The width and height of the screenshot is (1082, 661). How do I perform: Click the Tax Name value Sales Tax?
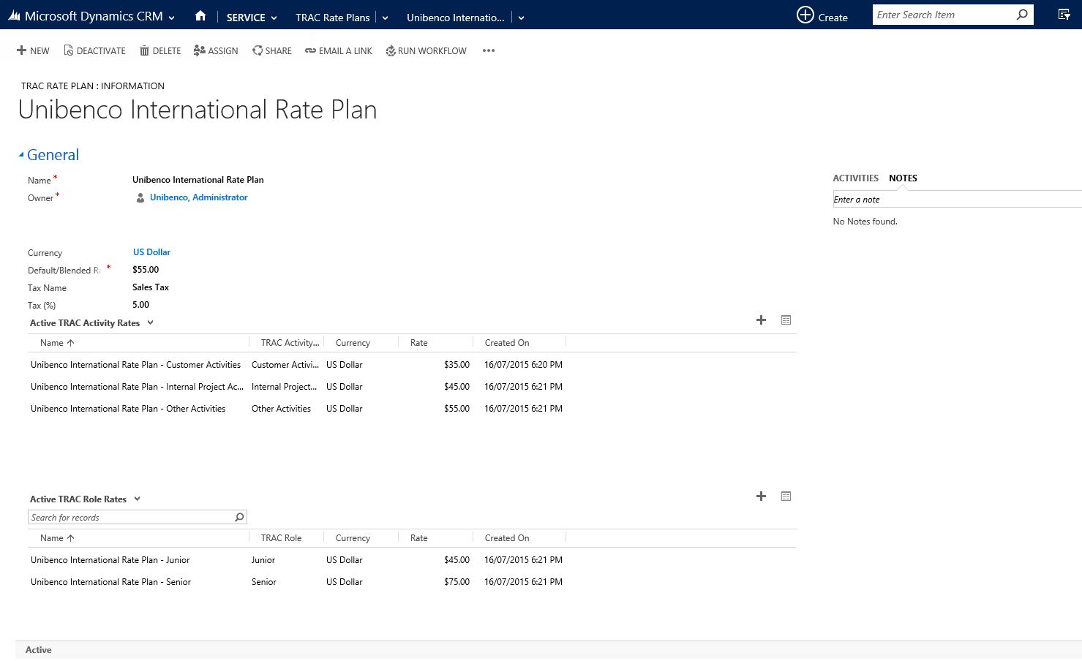[151, 287]
